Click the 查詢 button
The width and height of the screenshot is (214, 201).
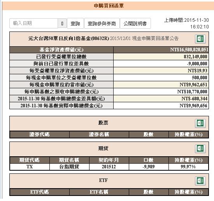(75, 23)
